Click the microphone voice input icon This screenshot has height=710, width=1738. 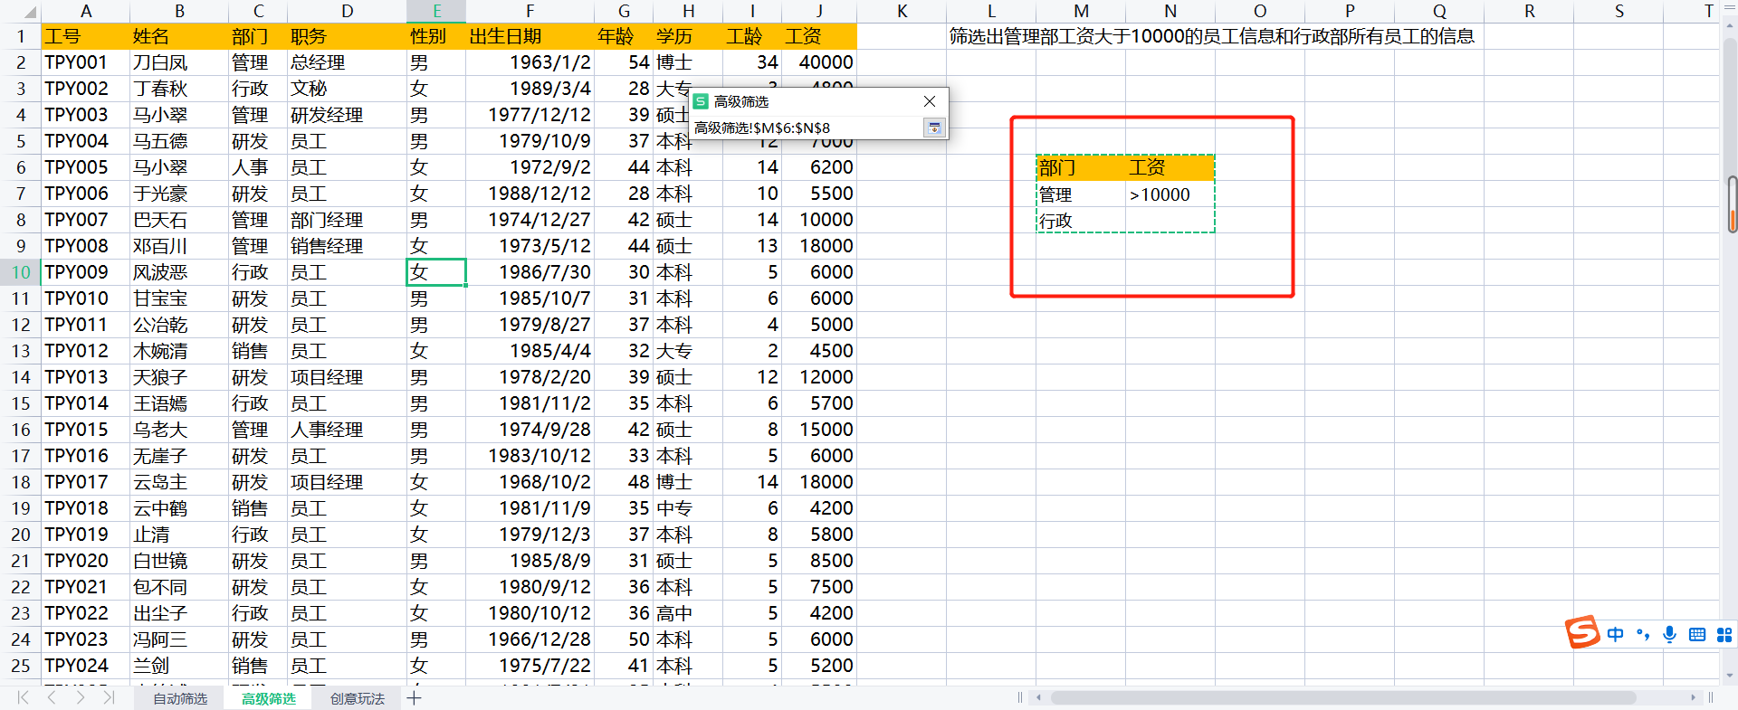click(1669, 634)
